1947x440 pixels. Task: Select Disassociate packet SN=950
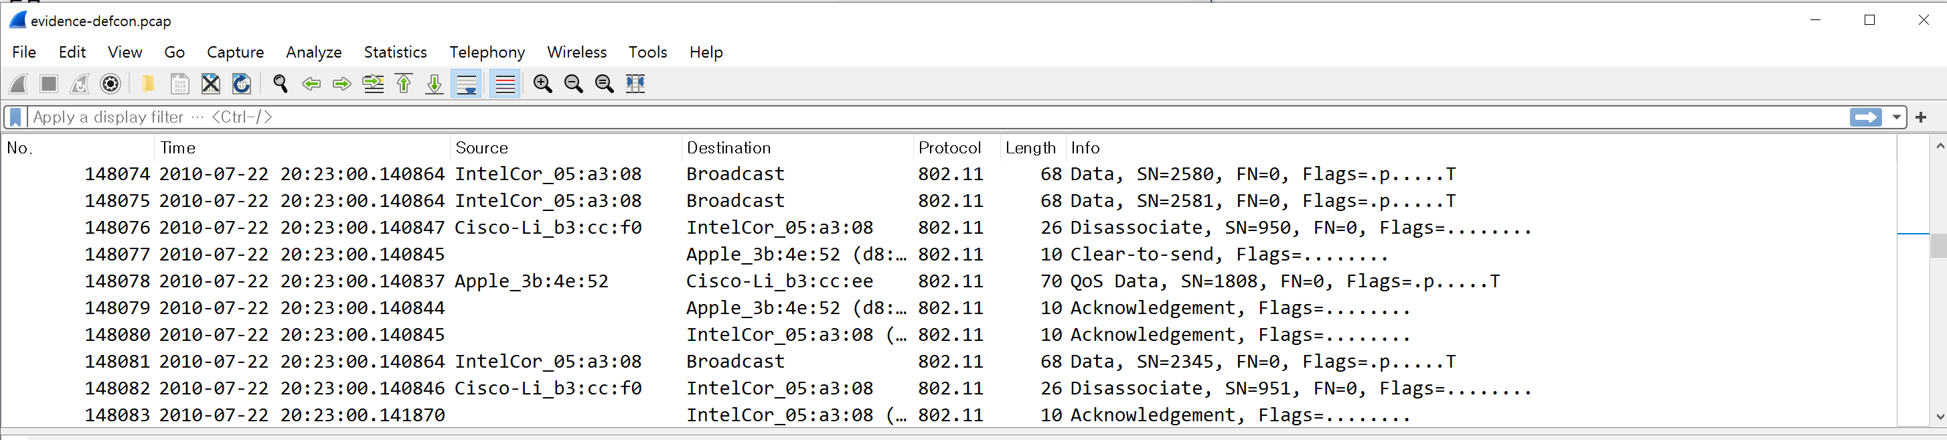click(x=949, y=228)
